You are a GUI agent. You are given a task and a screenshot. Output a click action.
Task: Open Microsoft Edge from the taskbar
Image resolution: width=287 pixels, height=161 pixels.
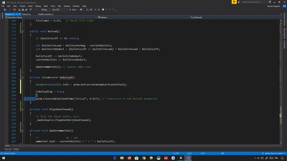pos(115,158)
